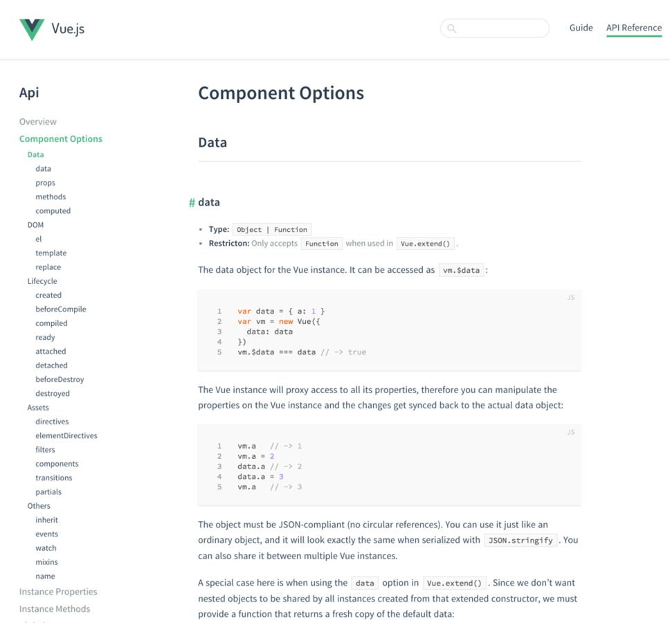Click the 'JSON.stringify' inline code
670x623 pixels.
520,541
